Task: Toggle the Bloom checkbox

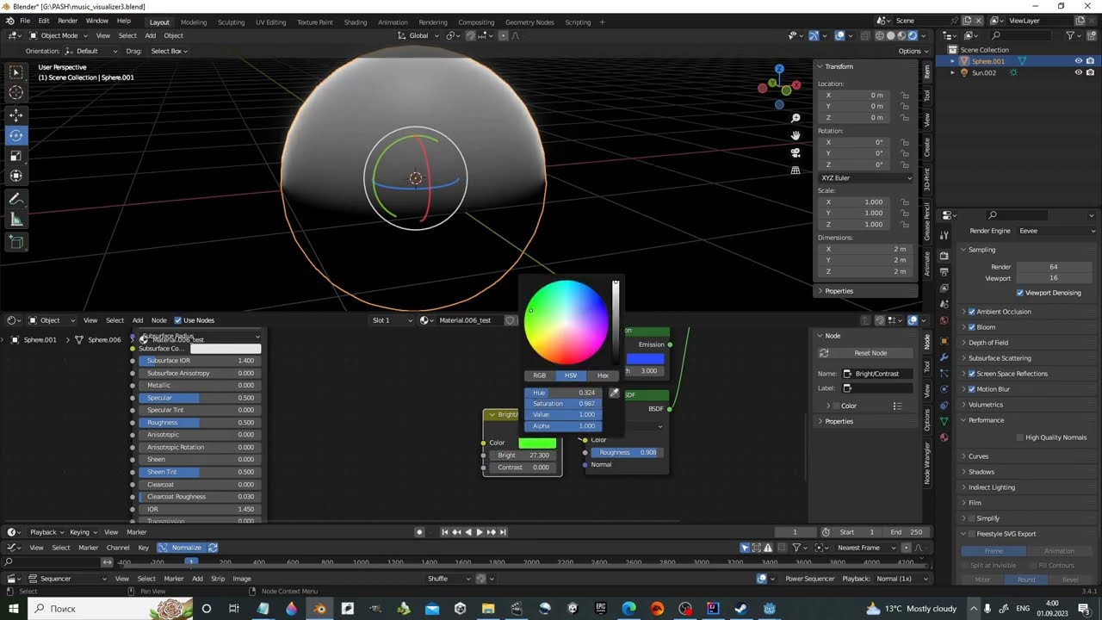Action: click(x=972, y=327)
